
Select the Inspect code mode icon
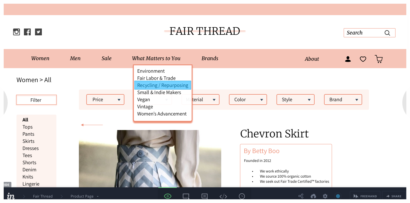point(223,196)
